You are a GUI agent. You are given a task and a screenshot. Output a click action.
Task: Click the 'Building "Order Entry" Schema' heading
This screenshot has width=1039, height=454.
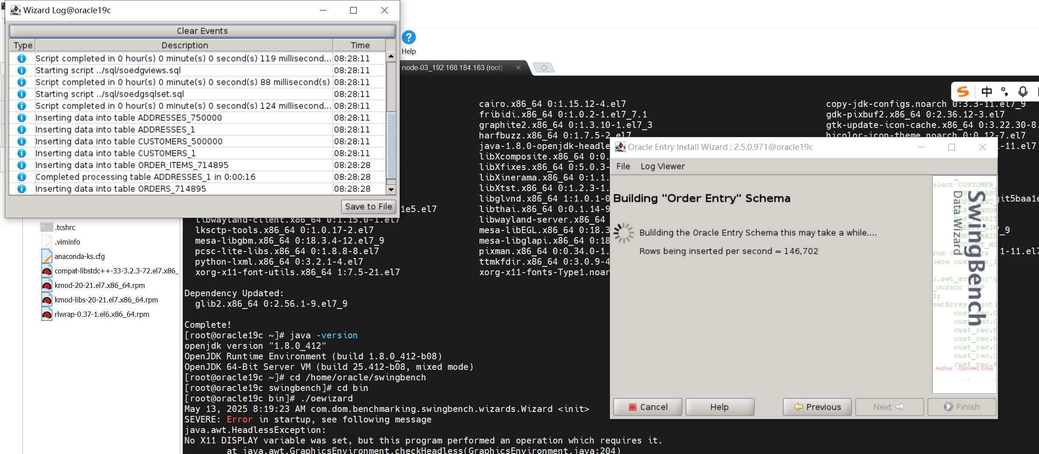[702, 199]
